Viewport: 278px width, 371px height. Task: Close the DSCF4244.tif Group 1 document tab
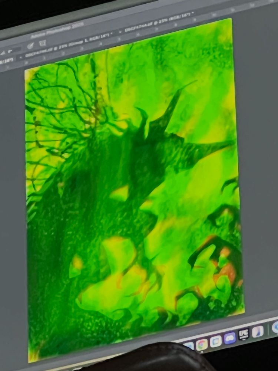click(x=21, y=57)
